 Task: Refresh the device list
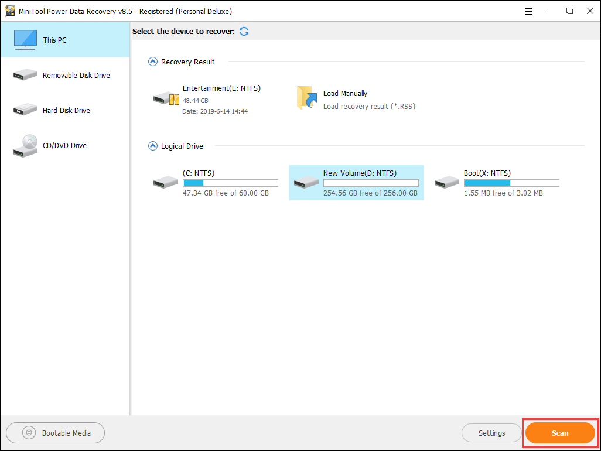point(244,32)
